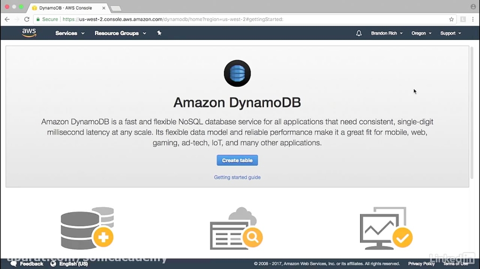The height and width of the screenshot is (269, 480).
Task: Open the notifications bell icon
Action: click(359, 33)
